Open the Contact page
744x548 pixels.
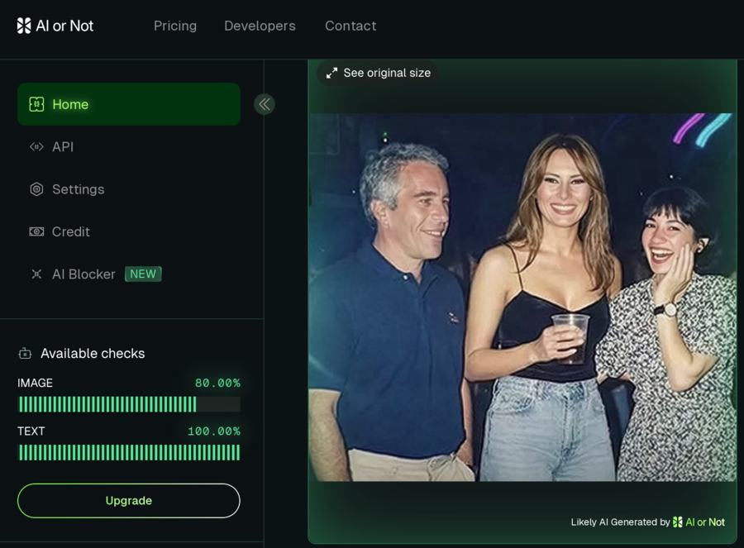351,26
